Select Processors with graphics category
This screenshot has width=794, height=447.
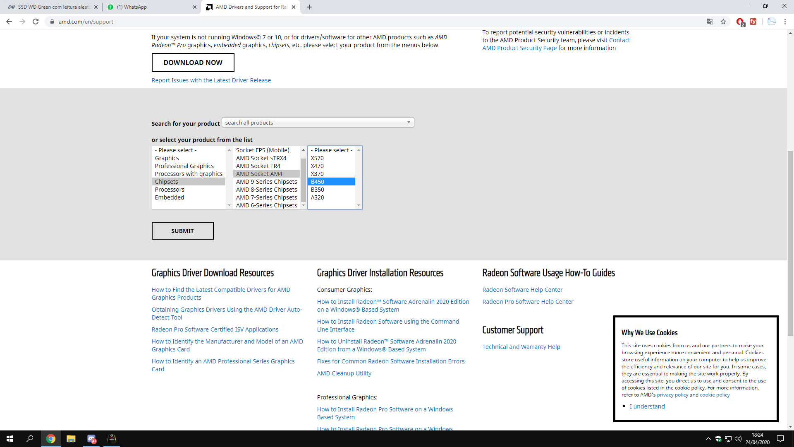[189, 174]
